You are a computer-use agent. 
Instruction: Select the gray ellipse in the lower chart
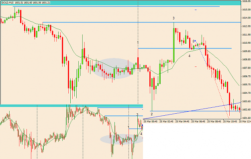click(122, 139)
